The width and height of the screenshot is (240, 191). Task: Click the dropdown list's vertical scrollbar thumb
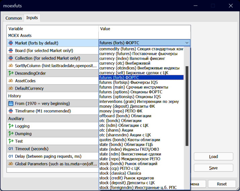[187, 106]
